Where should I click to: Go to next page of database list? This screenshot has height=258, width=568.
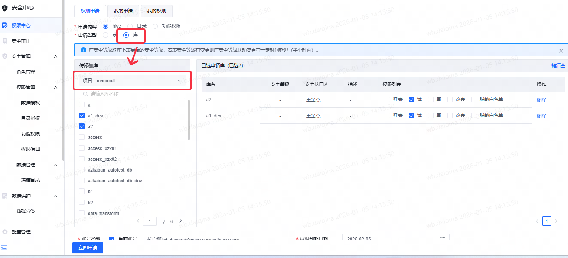coord(180,221)
